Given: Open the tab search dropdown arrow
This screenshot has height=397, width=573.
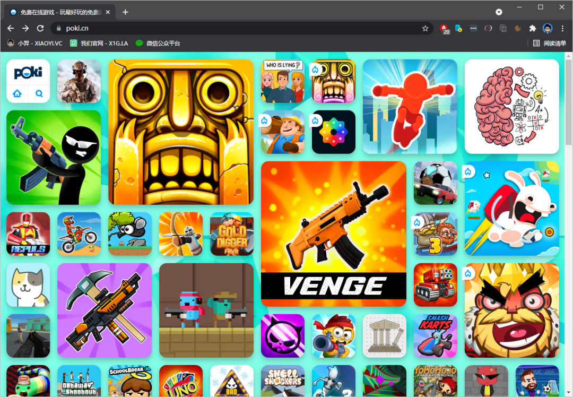Looking at the screenshot, I should (x=499, y=12).
